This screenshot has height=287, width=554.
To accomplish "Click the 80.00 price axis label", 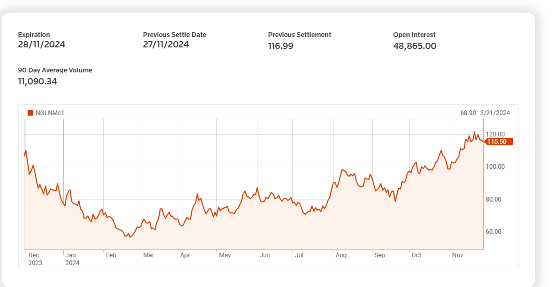I will pyautogui.click(x=494, y=199).
